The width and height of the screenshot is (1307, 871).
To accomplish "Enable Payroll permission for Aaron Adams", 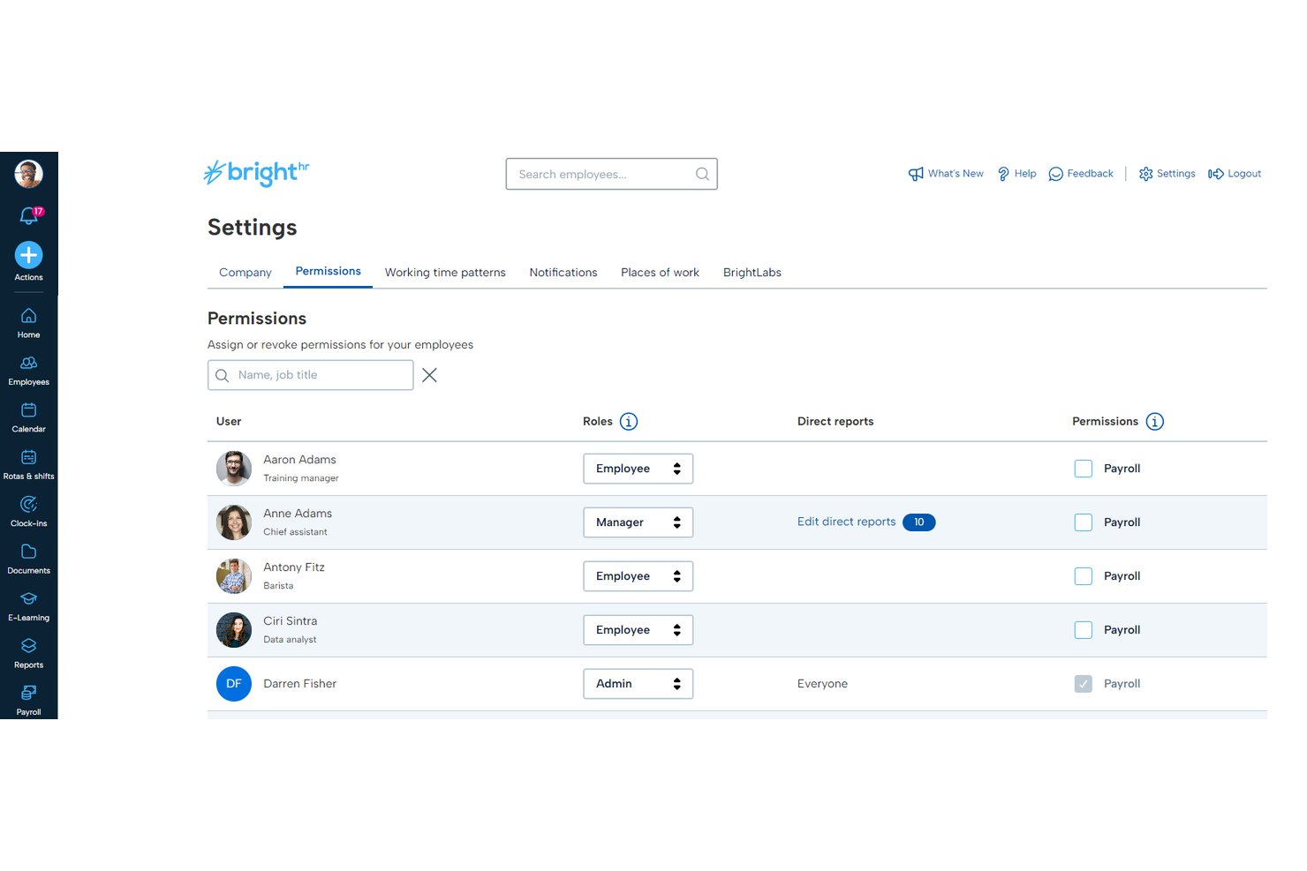I will (x=1084, y=469).
